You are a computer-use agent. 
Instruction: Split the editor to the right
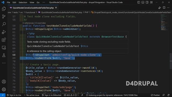(164, 8)
